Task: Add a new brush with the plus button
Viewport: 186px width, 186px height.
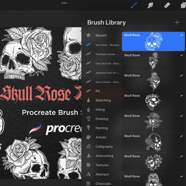Action: 177,22
